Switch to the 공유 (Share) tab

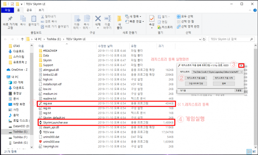click(x=29, y=10)
